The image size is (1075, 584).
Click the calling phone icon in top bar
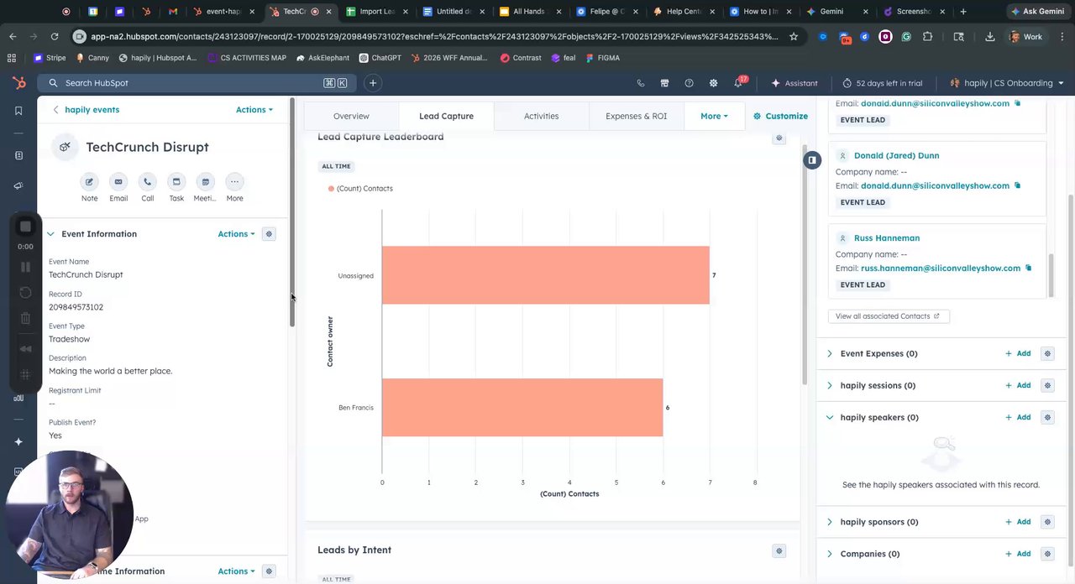point(641,83)
